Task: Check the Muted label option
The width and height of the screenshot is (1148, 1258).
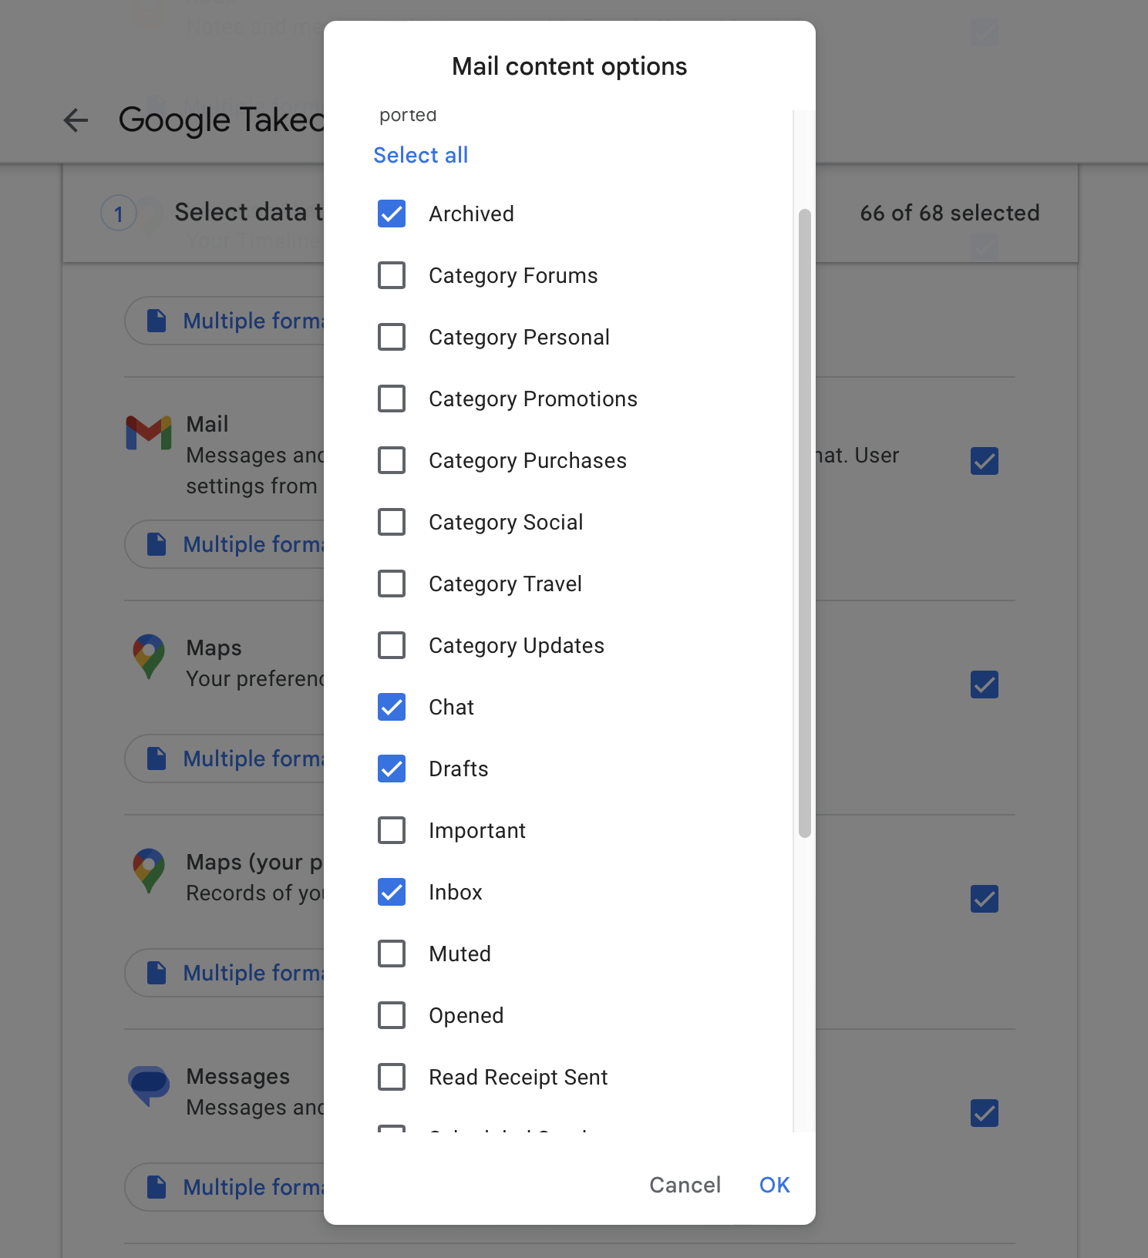Action: (392, 954)
